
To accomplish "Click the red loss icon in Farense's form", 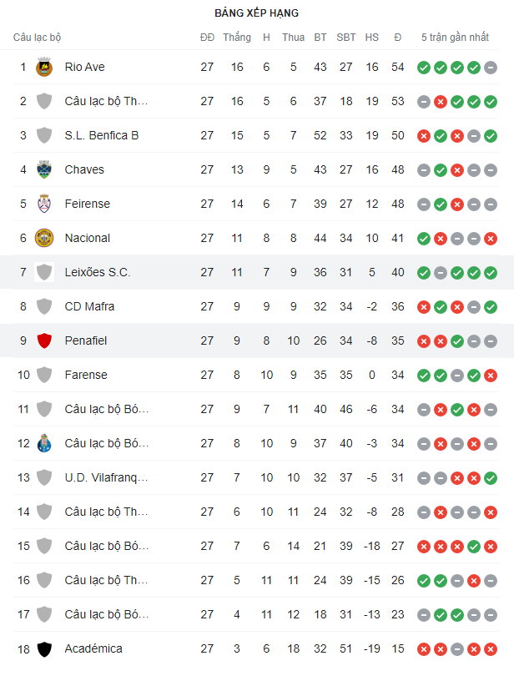I will (491, 375).
